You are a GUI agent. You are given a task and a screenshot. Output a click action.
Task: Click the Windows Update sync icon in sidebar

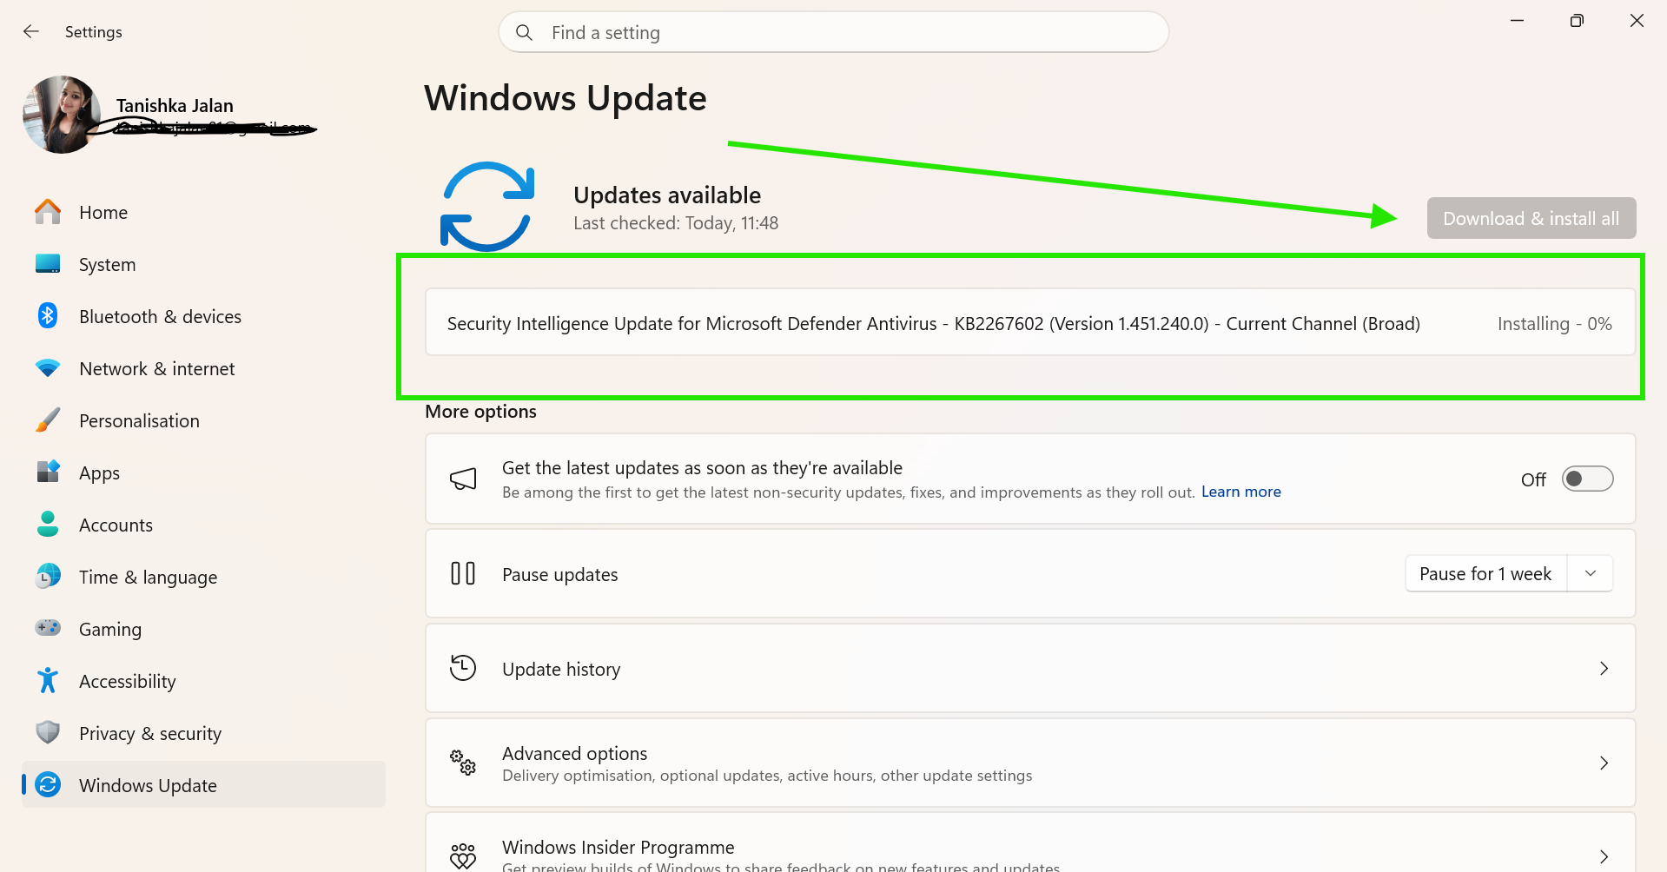pyautogui.click(x=48, y=785)
